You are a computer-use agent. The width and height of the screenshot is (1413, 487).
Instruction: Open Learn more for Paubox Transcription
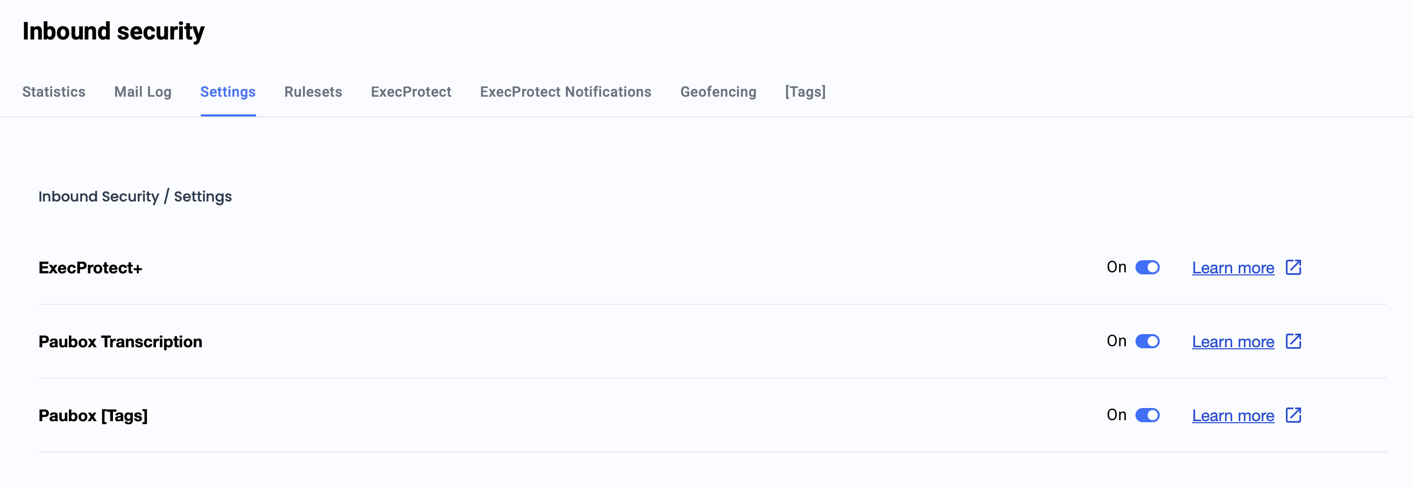tap(1233, 342)
